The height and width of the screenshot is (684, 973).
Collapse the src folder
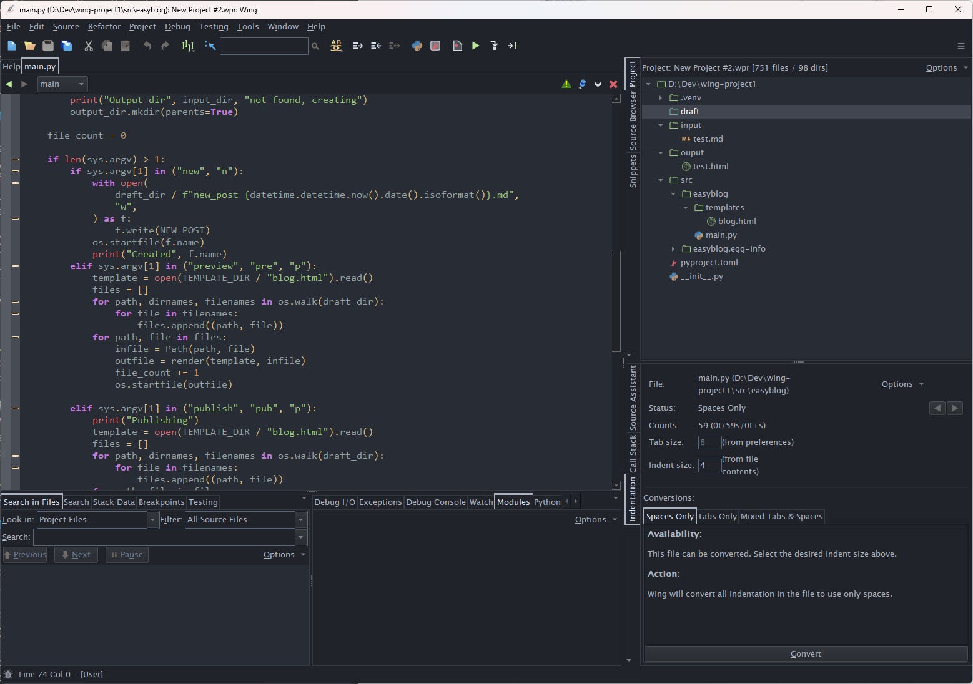tap(661, 180)
